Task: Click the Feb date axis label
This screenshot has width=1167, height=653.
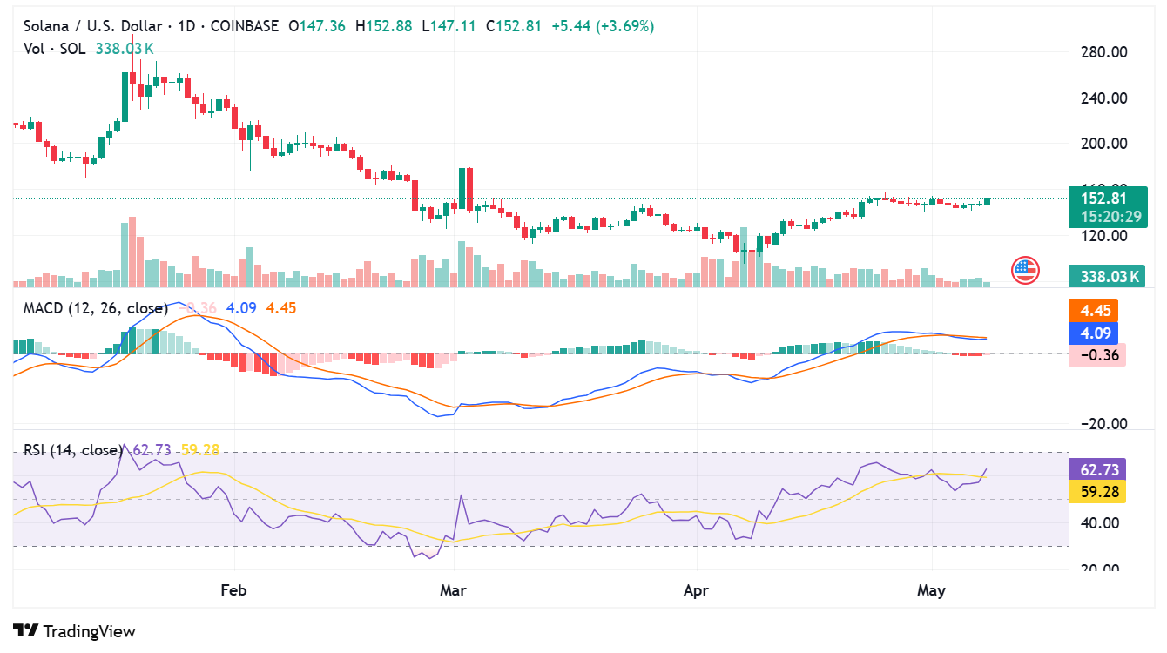Action: click(233, 590)
